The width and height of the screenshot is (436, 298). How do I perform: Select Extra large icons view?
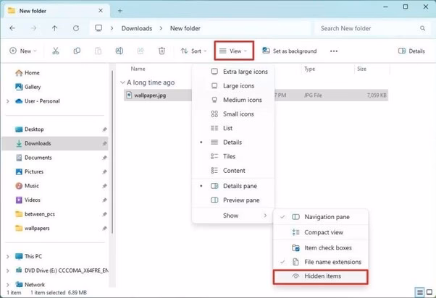click(x=245, y=72)
